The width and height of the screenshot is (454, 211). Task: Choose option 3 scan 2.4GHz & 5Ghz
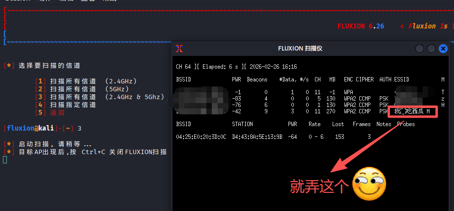(x=100, y=97)
